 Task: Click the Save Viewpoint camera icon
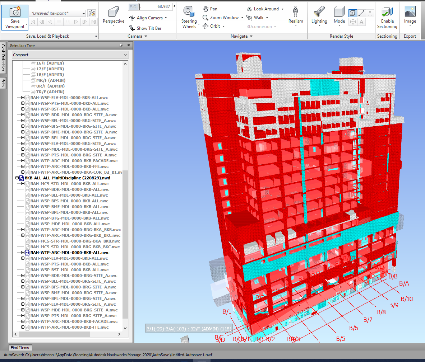point(15,12)
